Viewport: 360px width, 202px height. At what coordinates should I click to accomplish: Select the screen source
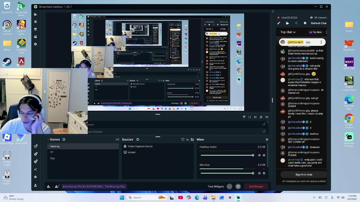(x=158, y=152)
